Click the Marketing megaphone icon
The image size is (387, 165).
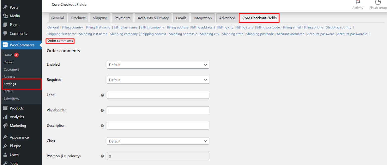click(x=5, y=126)
